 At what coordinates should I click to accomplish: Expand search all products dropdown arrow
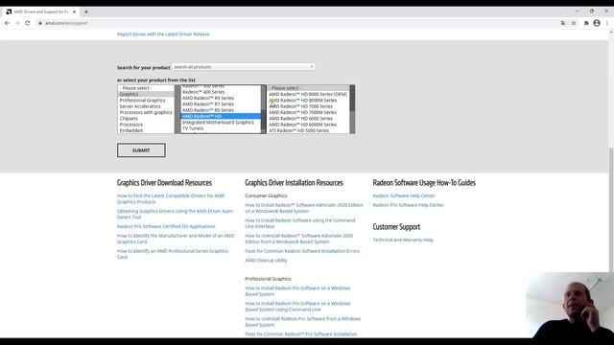(x=311, y=67)
